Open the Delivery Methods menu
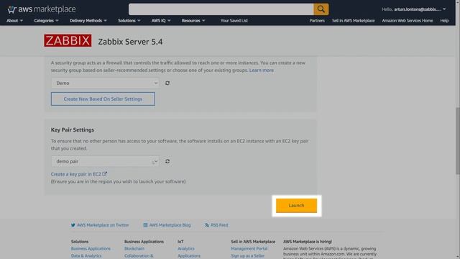 coord(88,21)
